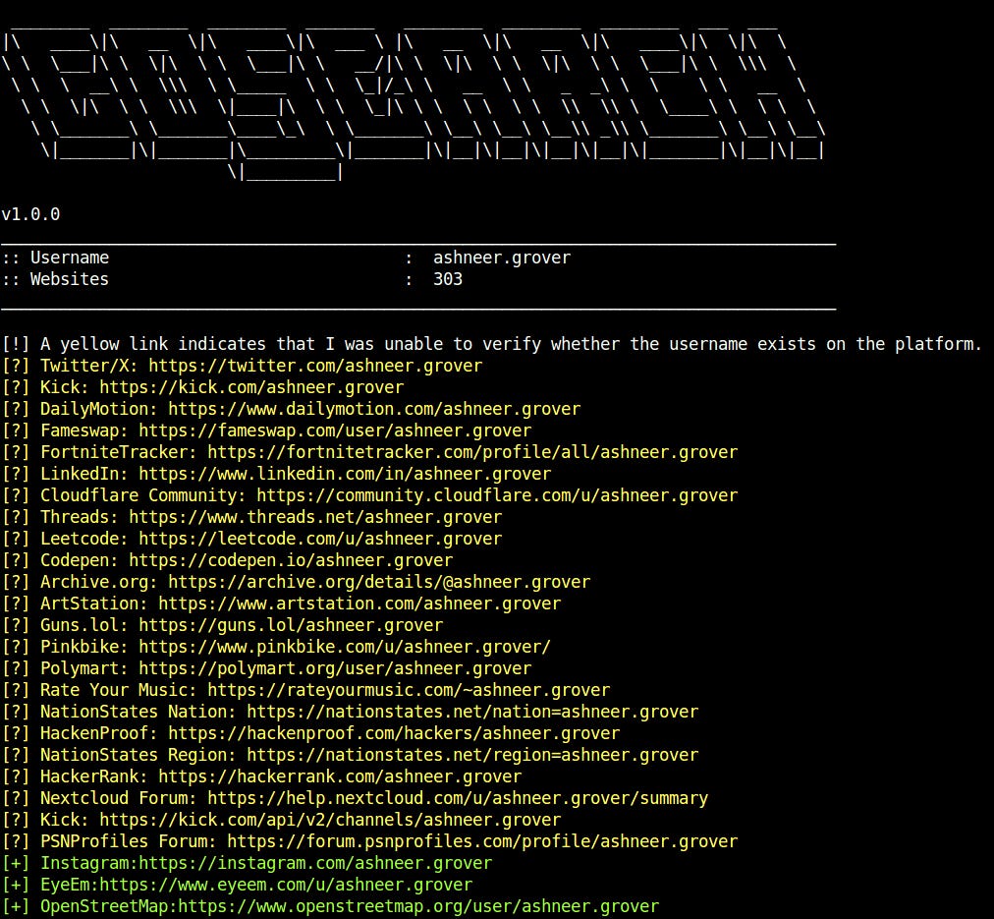
Task: Click the 'Cloudflare Community:' site label
Action: click(144, 495)
